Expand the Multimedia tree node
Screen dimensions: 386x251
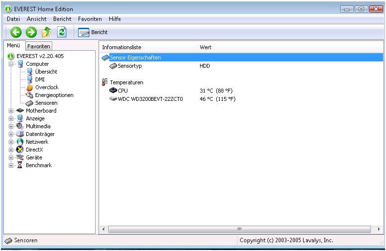click(x=11, y=127)
